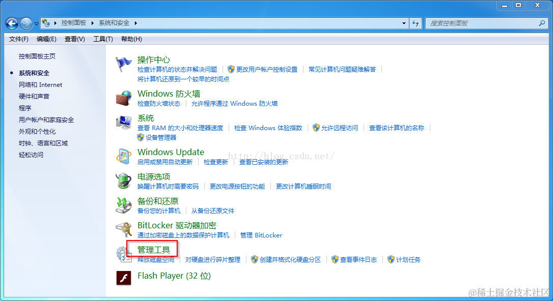The image size is (553, 301).
Task: Click the Administrative Tools gear icon
Action: tap(123, 254)
